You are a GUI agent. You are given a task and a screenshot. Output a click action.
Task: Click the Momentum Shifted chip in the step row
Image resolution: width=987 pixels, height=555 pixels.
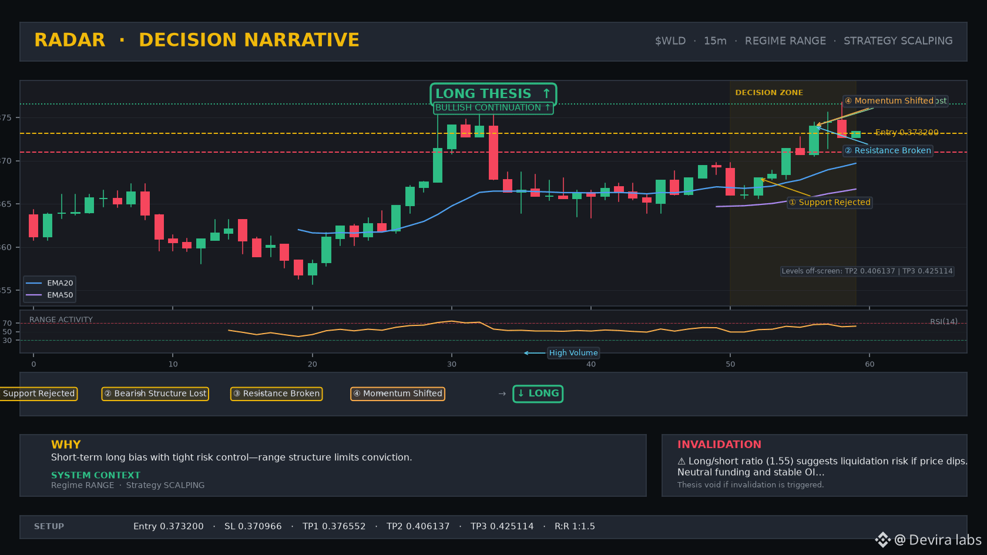coord(398,393)
